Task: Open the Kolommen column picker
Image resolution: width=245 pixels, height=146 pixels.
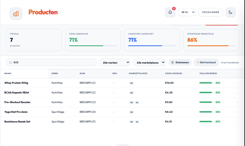Action: (180, 62)
